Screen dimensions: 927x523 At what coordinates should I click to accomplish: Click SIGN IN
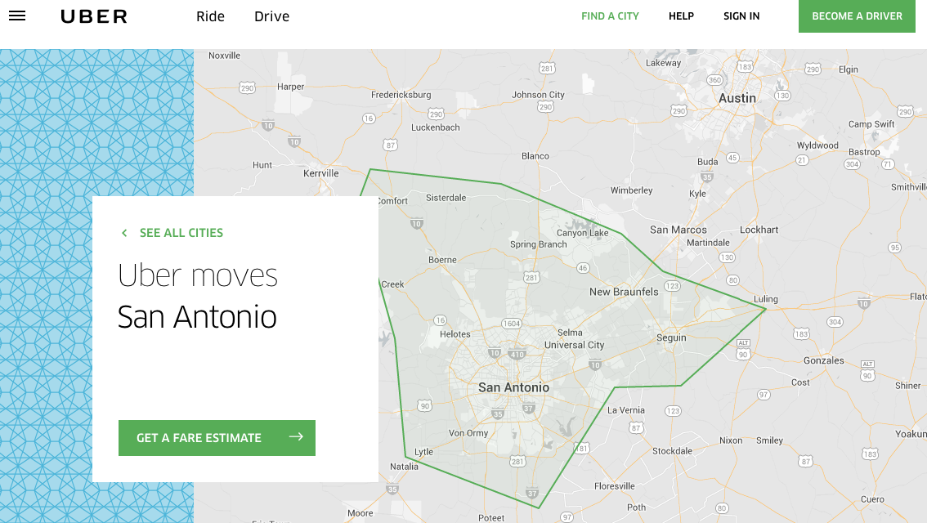point(741,16)
